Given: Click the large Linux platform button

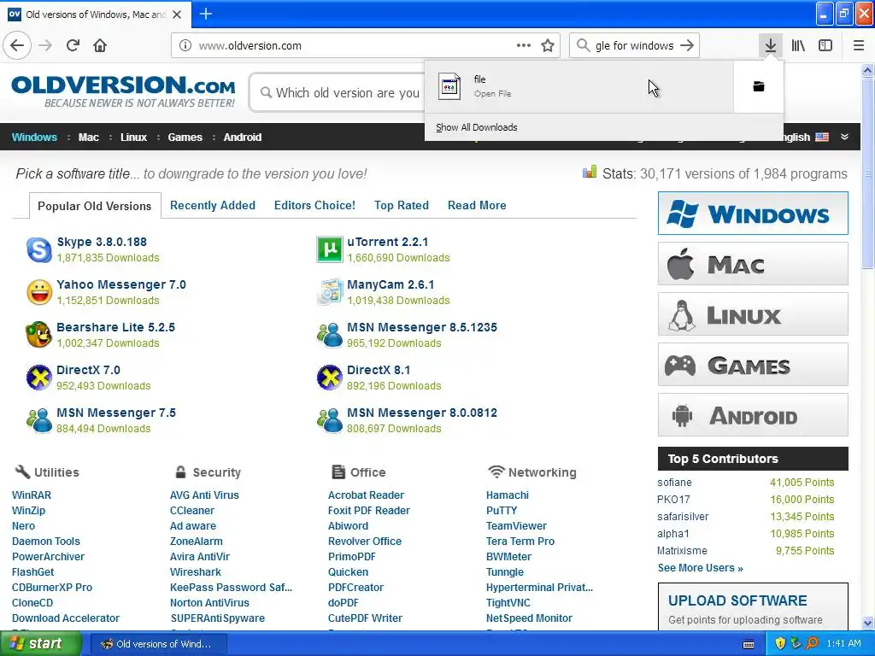Looking at the screenshot, I should (753, 314).
